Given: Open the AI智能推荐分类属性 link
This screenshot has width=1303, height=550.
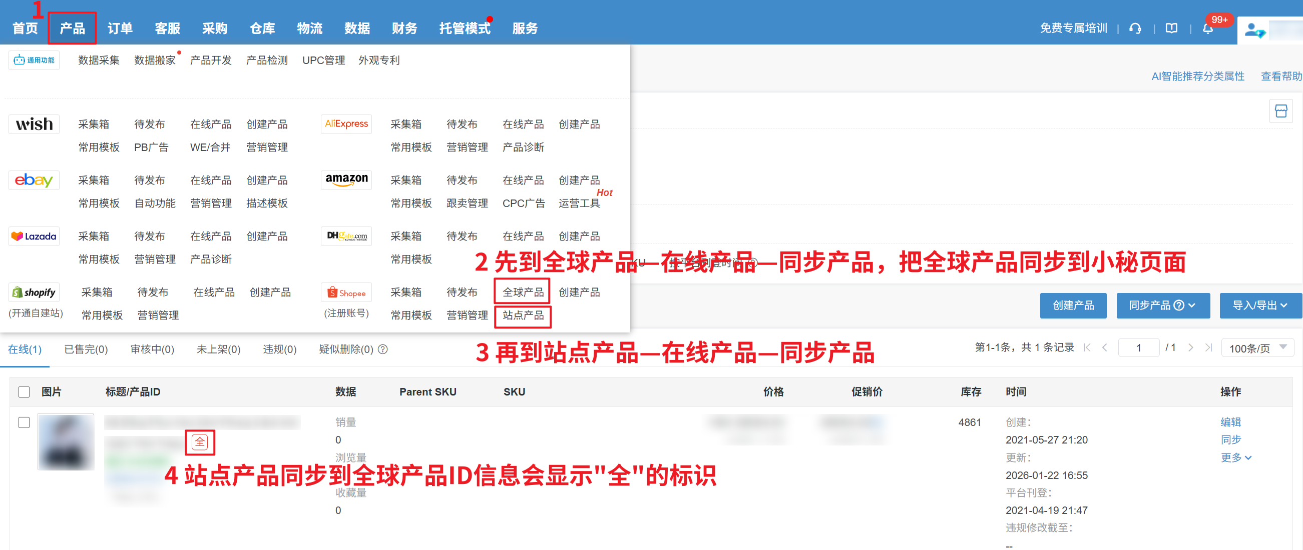Looking at the screenshot, I should 1197,76.
